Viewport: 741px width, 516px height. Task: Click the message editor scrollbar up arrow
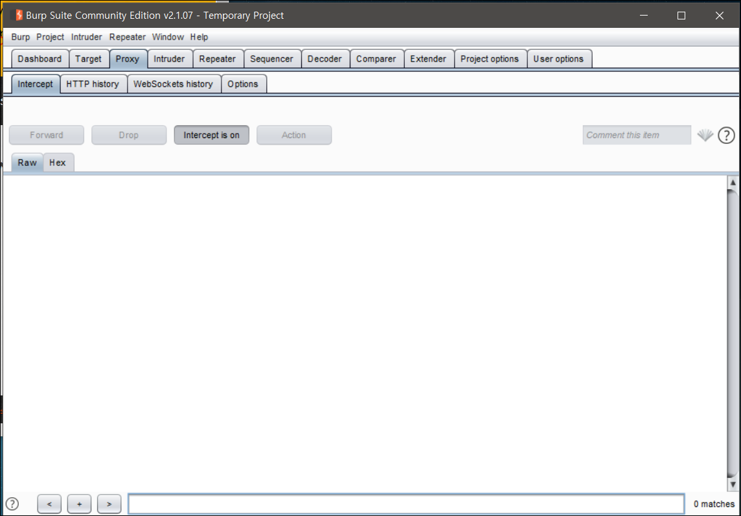coord(733,183)
